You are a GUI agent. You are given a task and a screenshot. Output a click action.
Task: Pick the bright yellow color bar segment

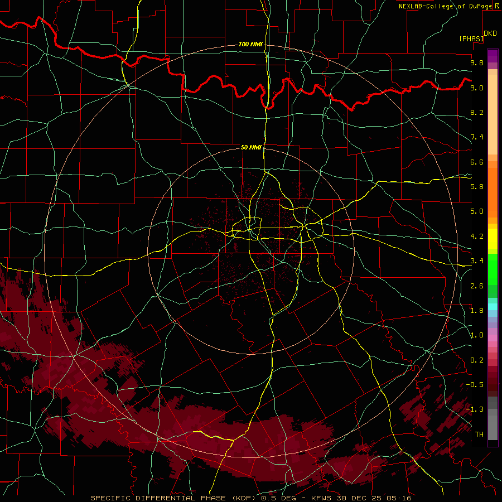point(493,239)
